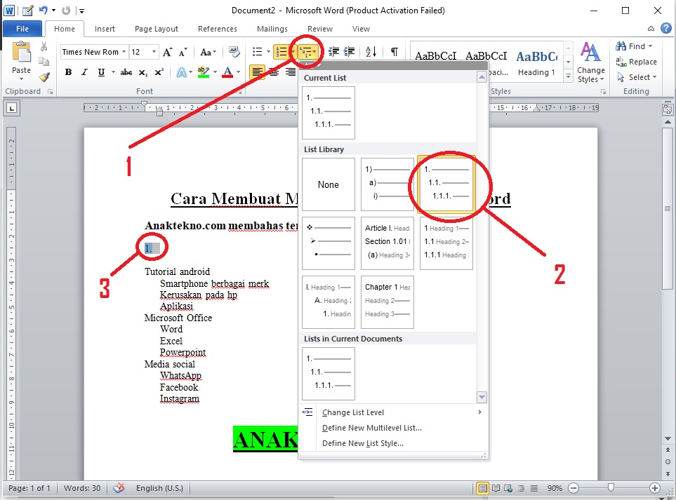Select None in List Library
676x500 pixels.
pos(329,184)
